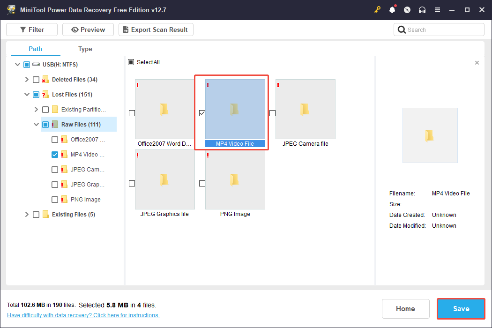Click the Preview button
The height and width of the screenshot is (328, 492).
[88, 30]
